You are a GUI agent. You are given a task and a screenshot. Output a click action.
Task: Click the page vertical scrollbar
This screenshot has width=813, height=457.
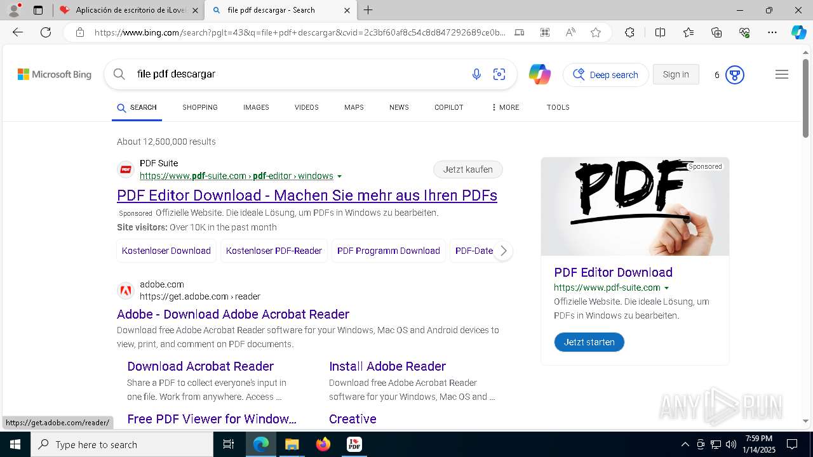click(806, 98)
